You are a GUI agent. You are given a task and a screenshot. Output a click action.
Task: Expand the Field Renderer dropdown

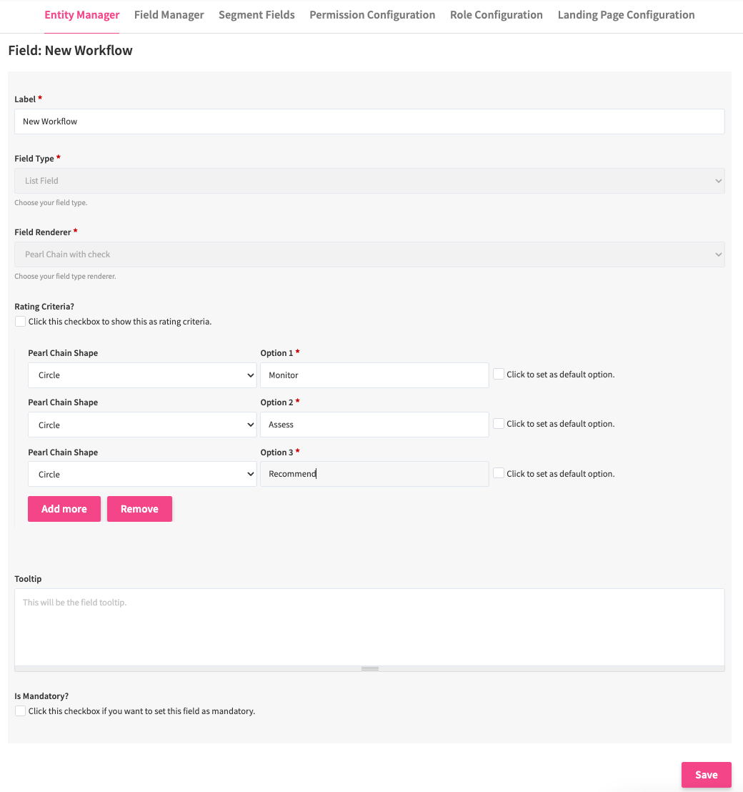coord(369,254)
